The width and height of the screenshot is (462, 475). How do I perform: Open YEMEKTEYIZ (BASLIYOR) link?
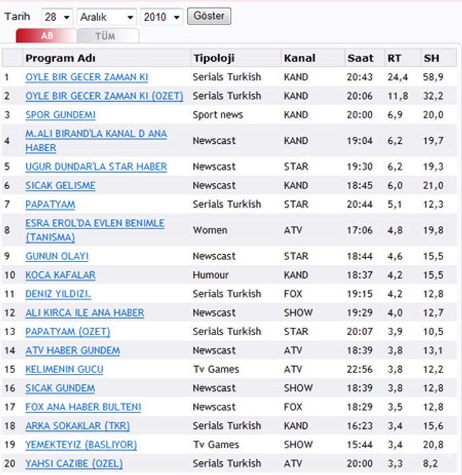click(81, 445)
